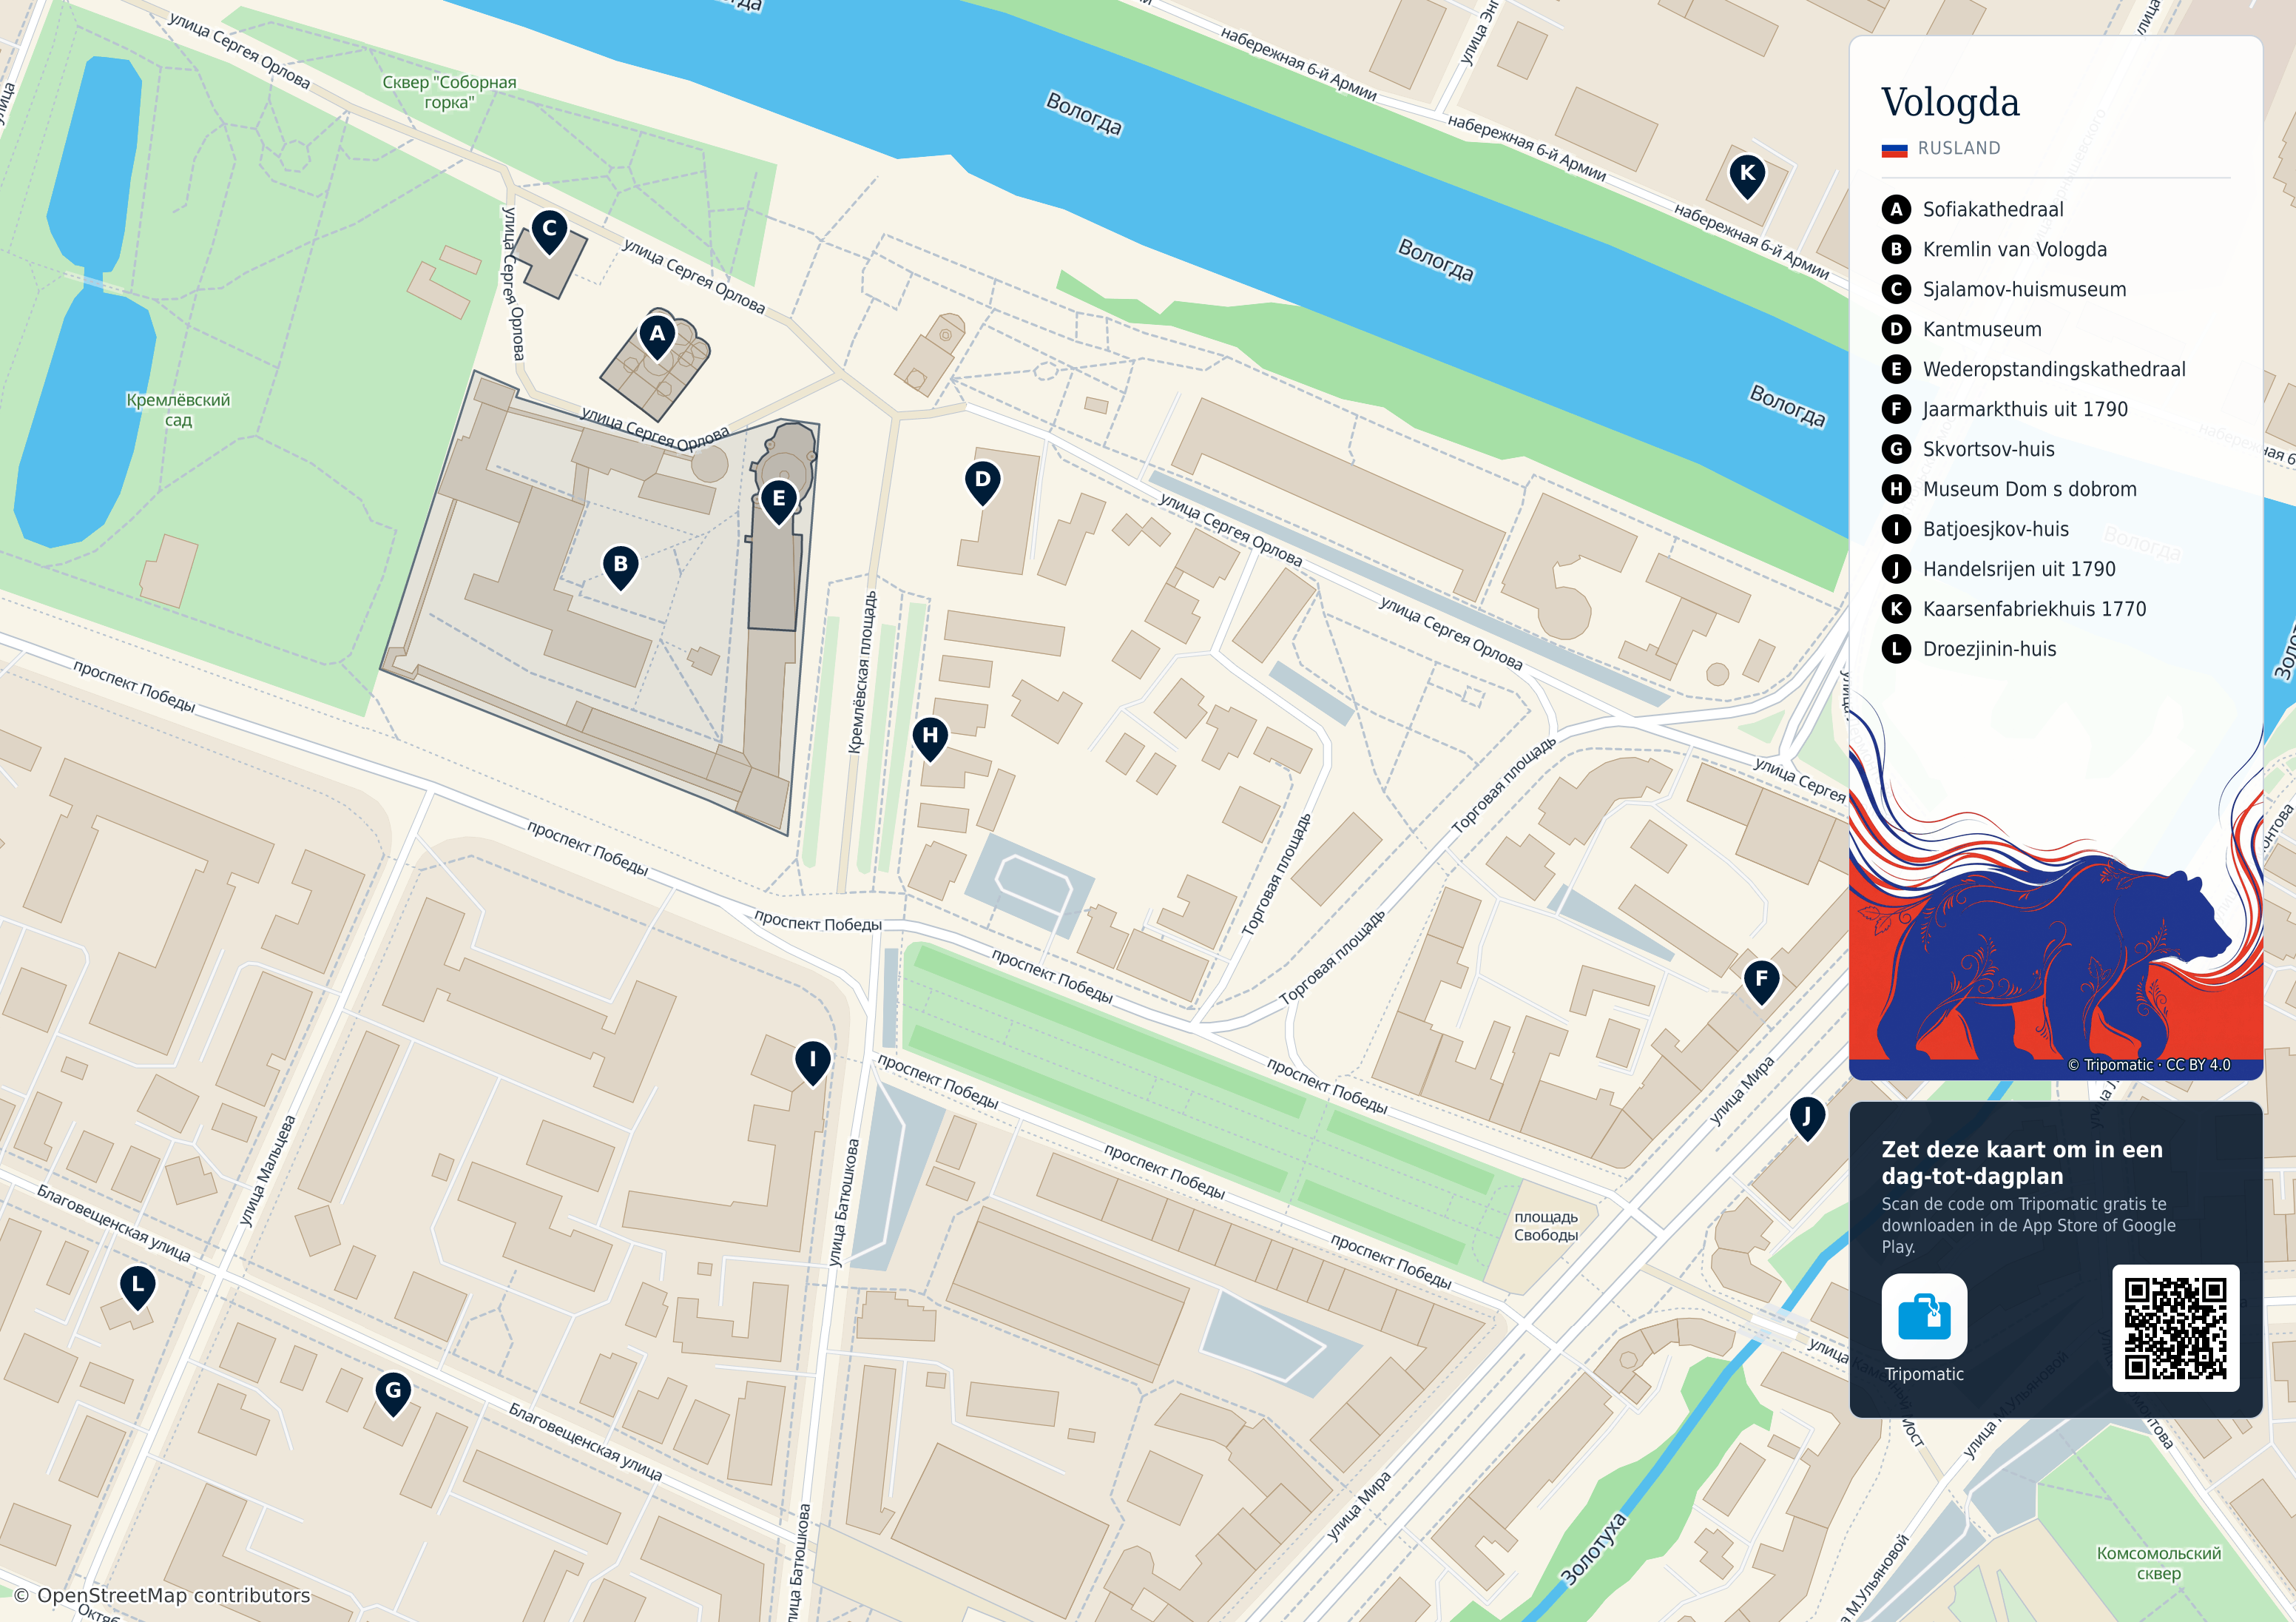Click the Tripomatic app suitcase icon

click(1924, 1316)
